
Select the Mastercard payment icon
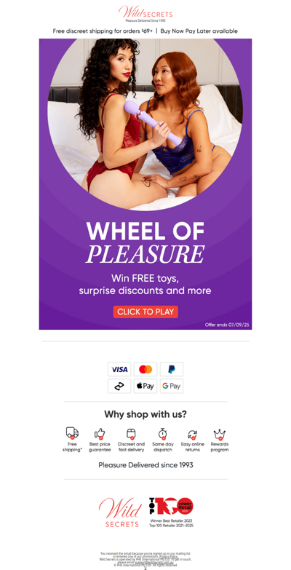point(145,369)
